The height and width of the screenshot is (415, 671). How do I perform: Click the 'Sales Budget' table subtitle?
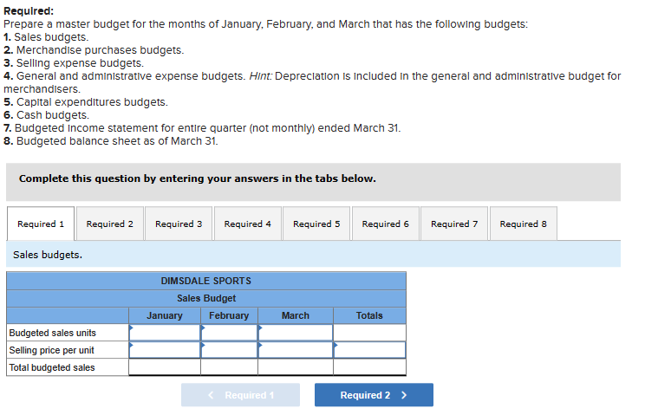206,298
